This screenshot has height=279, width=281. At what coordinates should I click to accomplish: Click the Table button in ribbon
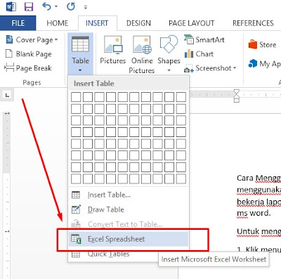click(x=80, y=54)
